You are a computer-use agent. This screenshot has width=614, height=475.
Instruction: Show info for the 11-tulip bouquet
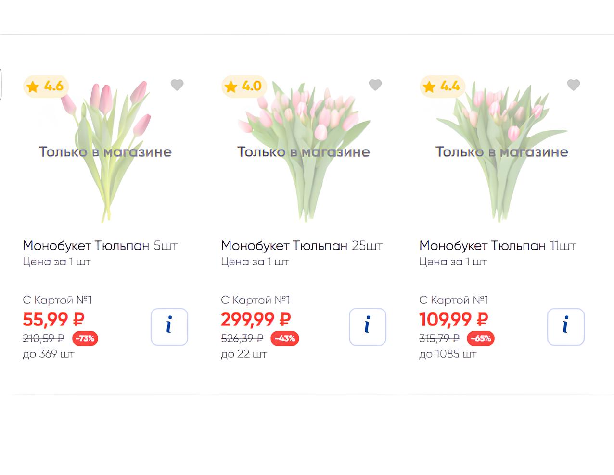point(566,327)
